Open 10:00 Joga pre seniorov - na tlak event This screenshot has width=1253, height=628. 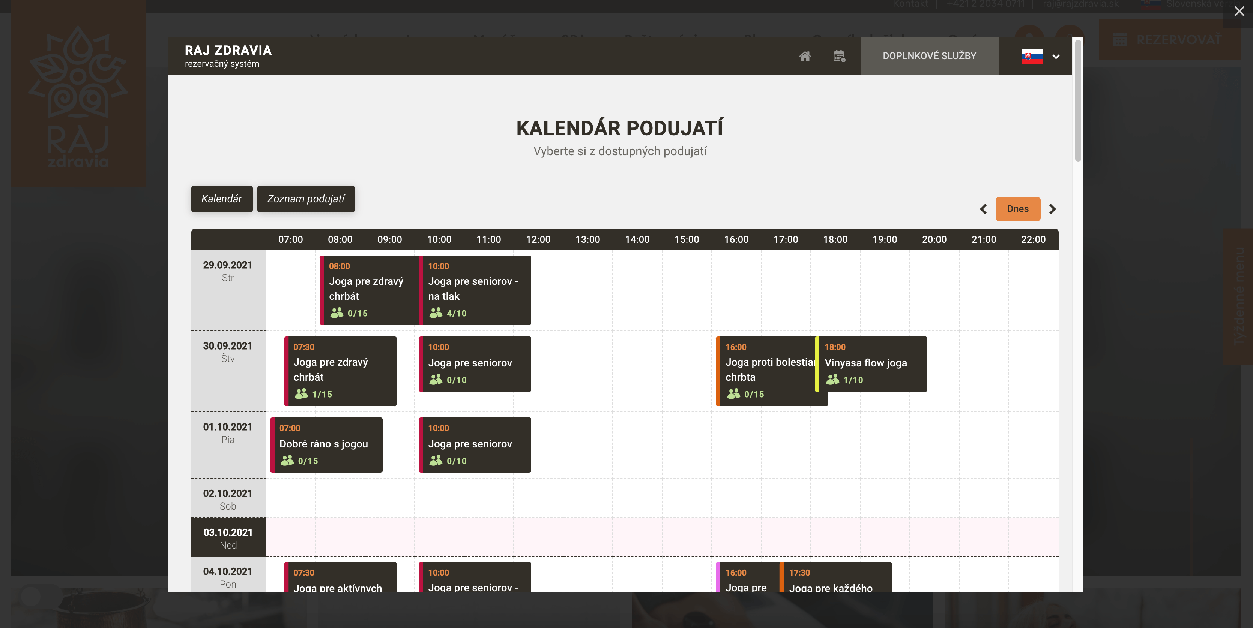point(475,290)
